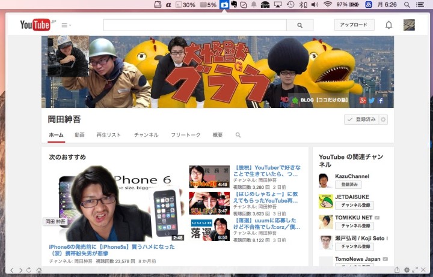
Task: Click the TOMIKKU NET avatar
Action: coord(326,222)
